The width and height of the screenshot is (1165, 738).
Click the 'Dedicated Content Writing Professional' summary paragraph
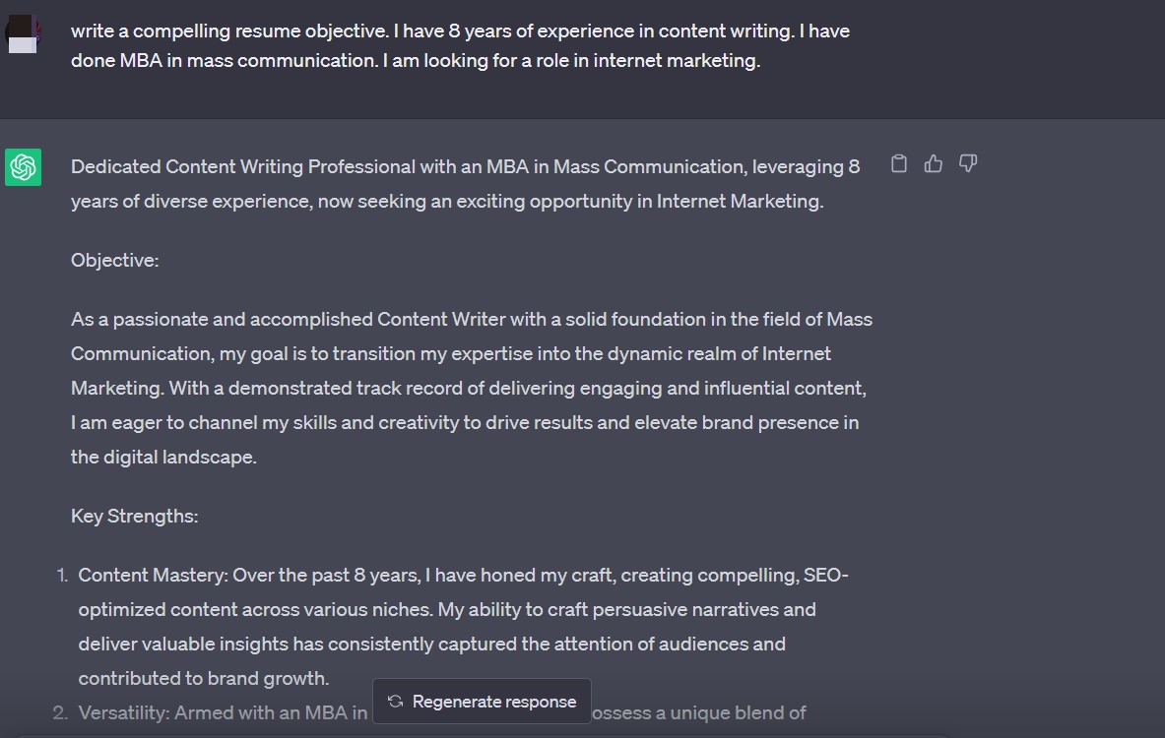point(465,183)
